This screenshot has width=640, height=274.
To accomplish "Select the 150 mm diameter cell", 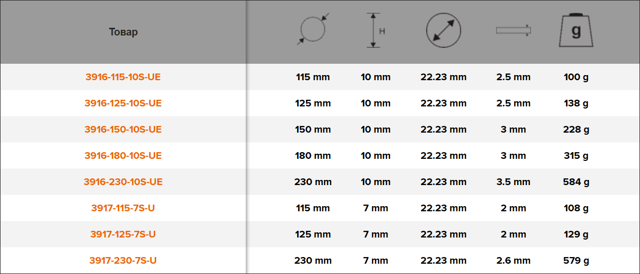I will pos(313,130).
